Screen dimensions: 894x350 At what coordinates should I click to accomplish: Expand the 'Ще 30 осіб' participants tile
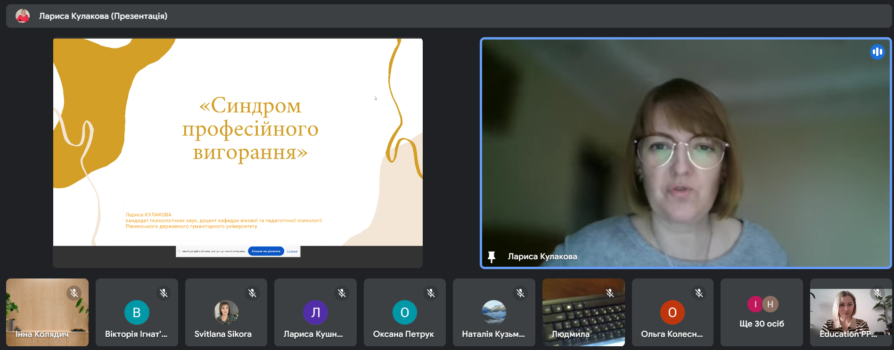tap(762, 312)
